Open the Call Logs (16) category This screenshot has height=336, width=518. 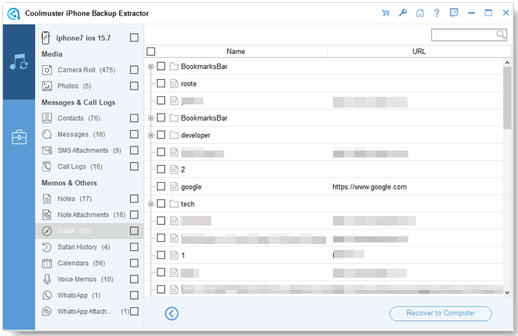(80, 167)
